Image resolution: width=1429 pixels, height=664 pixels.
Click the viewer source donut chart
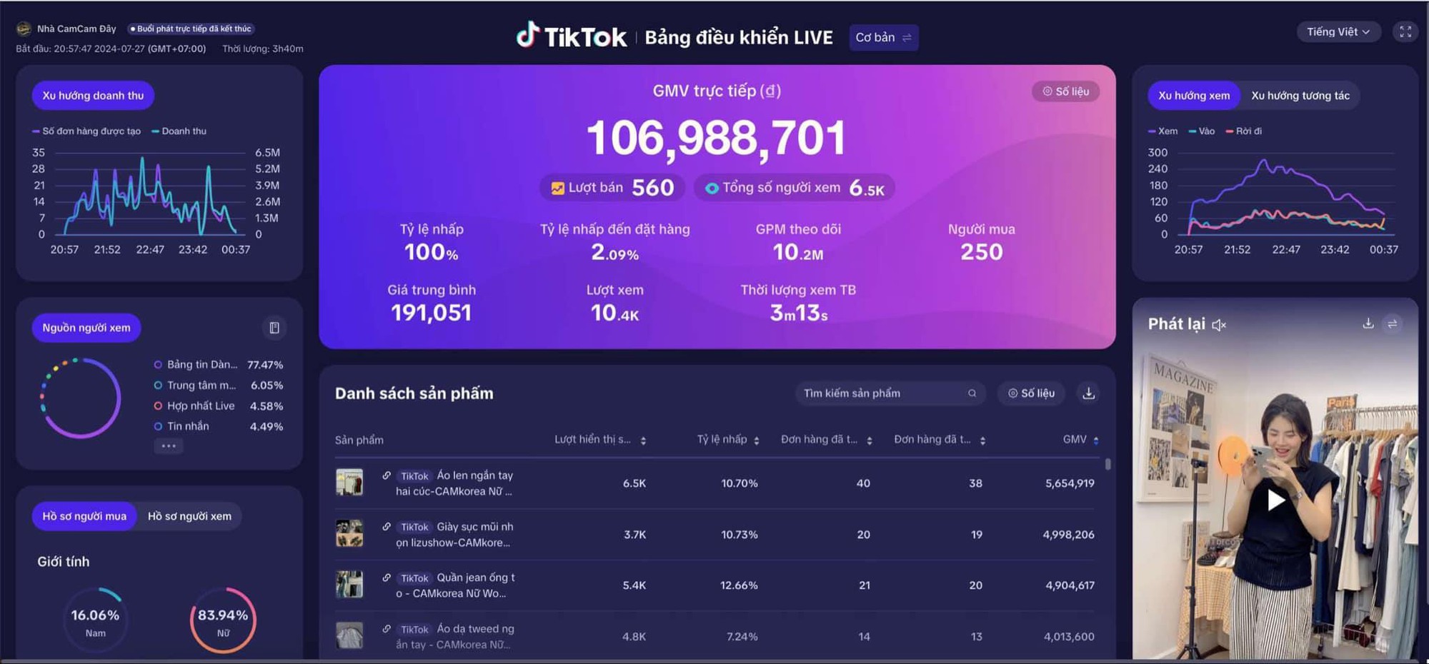pos(80,398)
